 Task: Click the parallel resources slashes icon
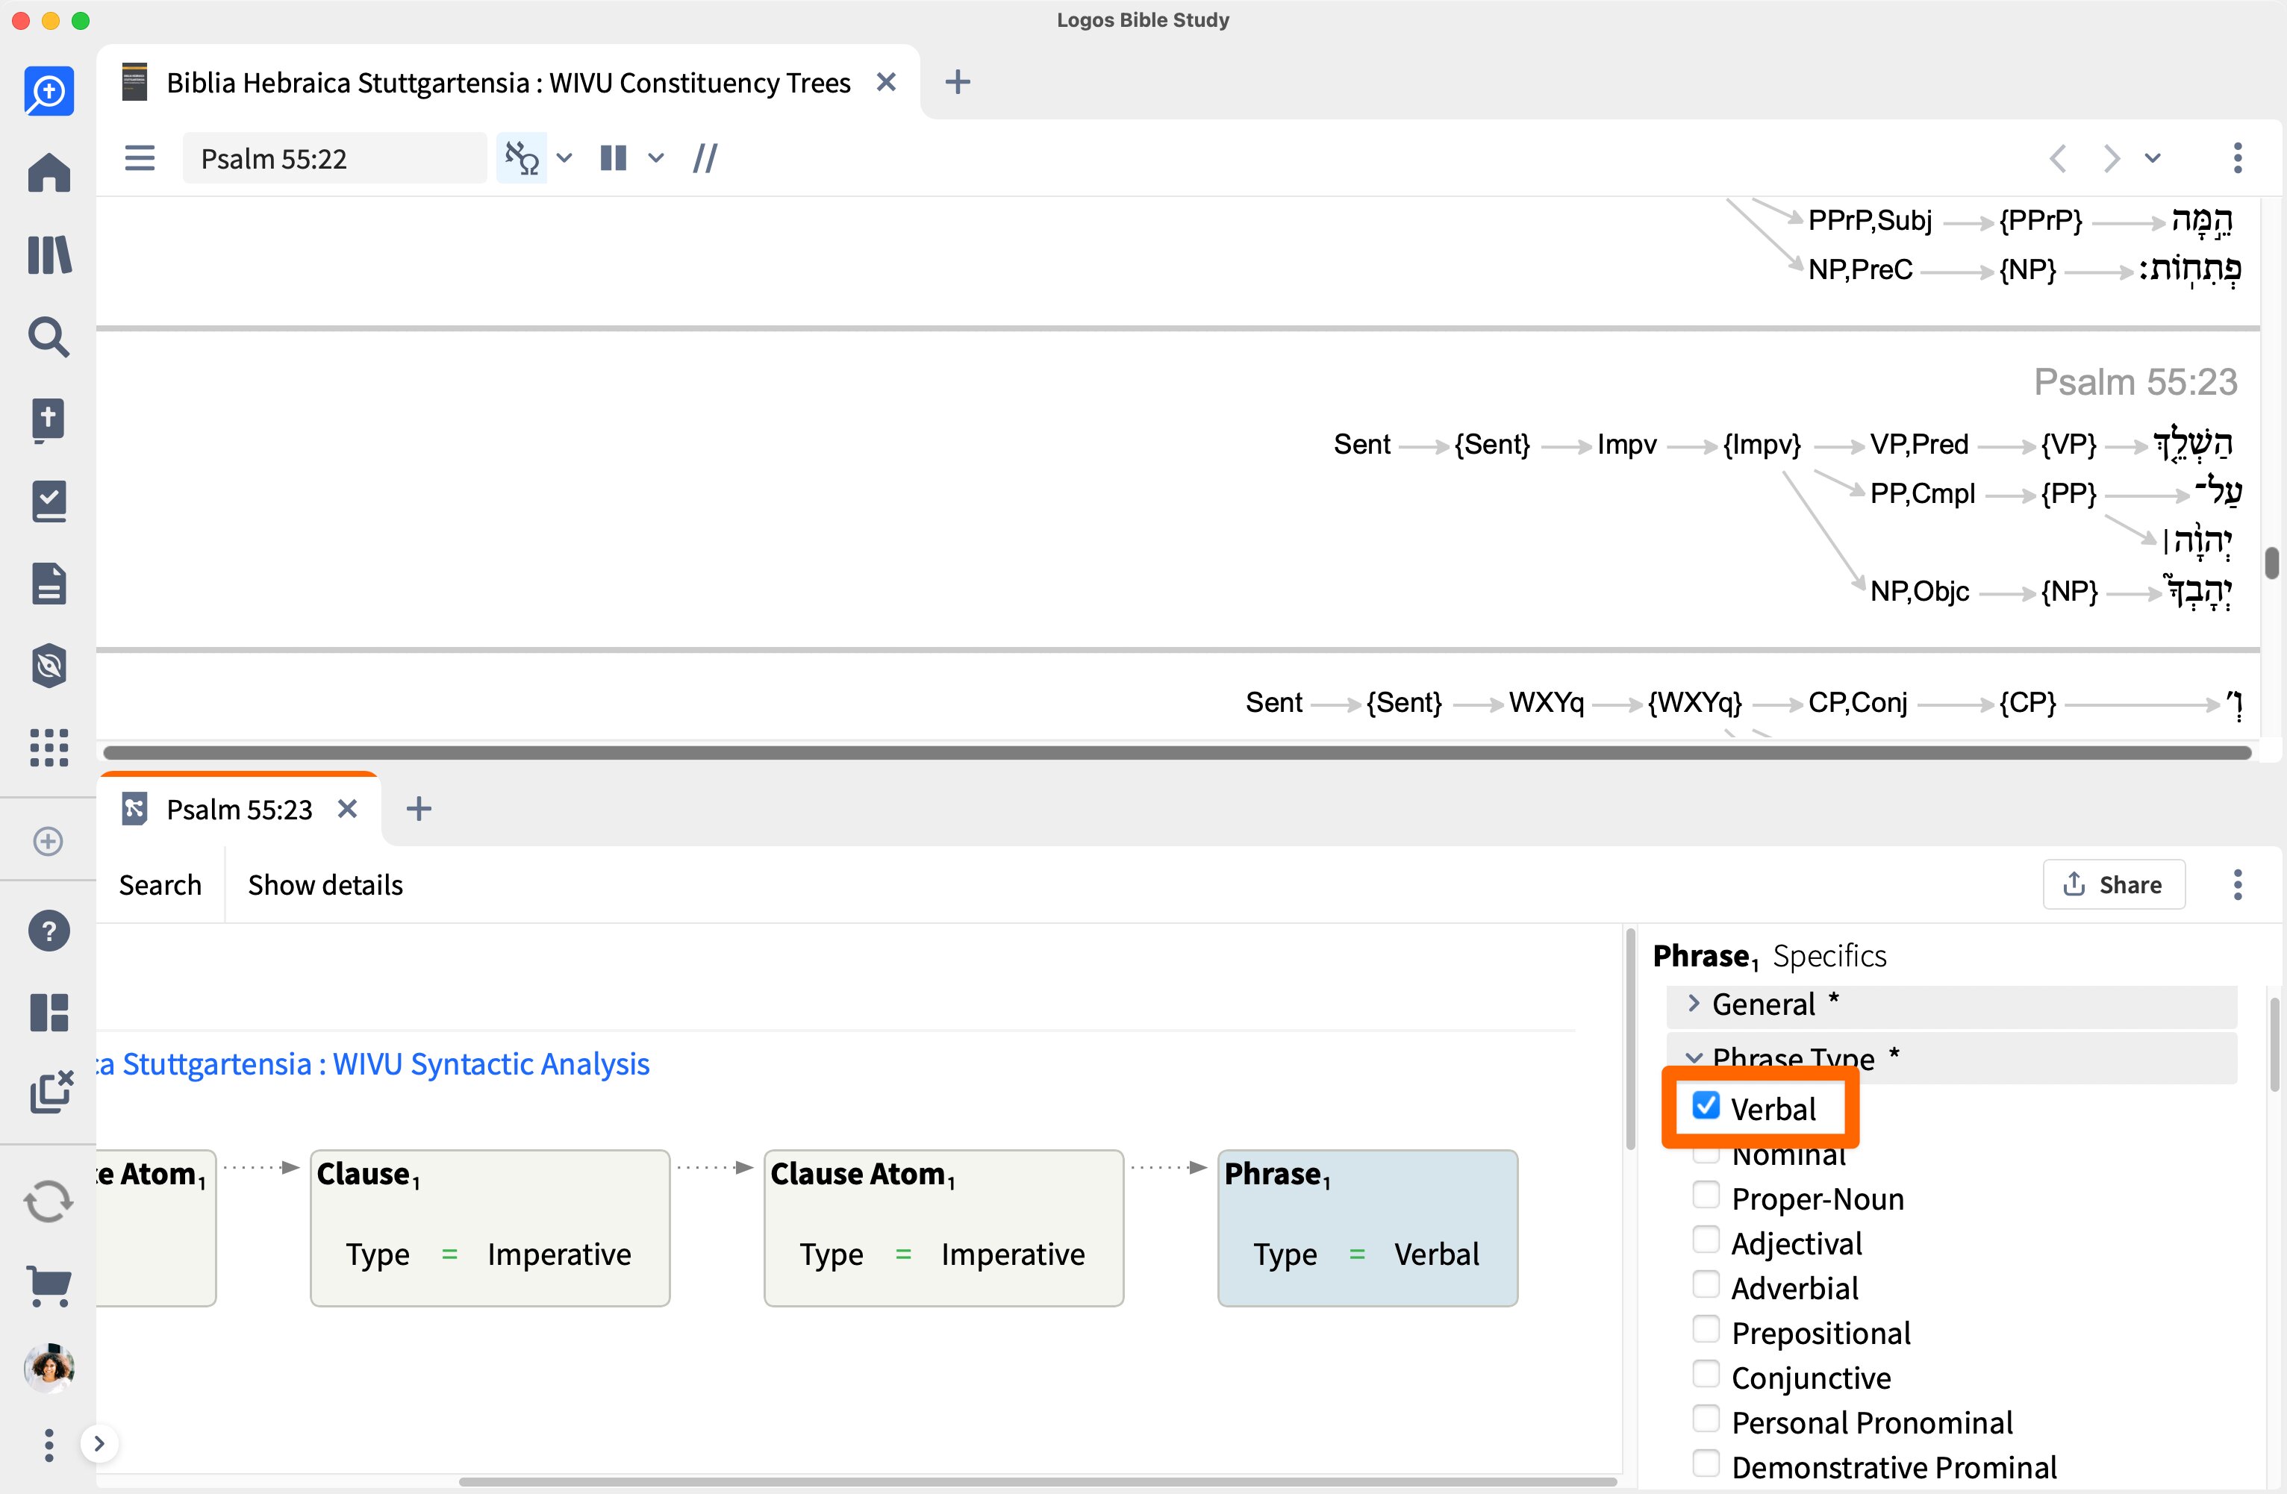pos(705,157)
